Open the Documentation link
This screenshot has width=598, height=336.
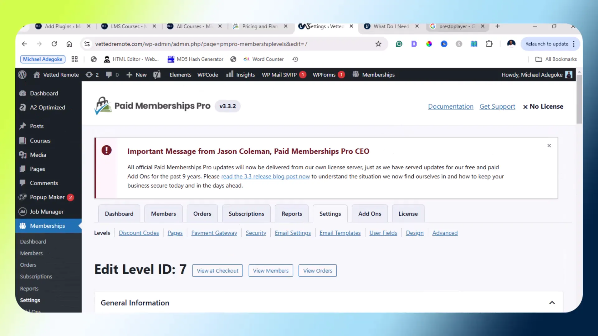[x=451, y=106]
